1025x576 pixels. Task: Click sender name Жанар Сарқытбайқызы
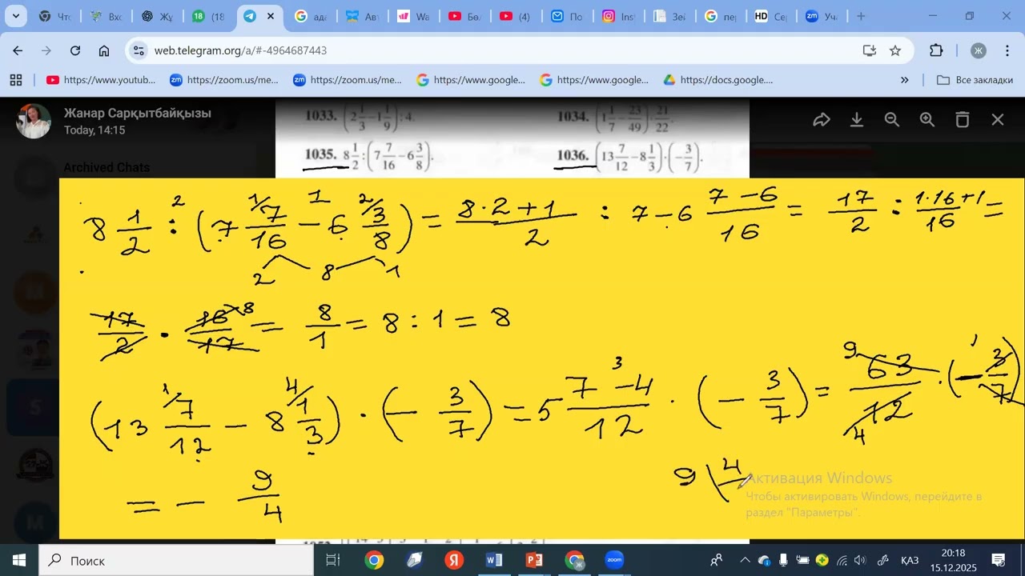click(138, 114)
